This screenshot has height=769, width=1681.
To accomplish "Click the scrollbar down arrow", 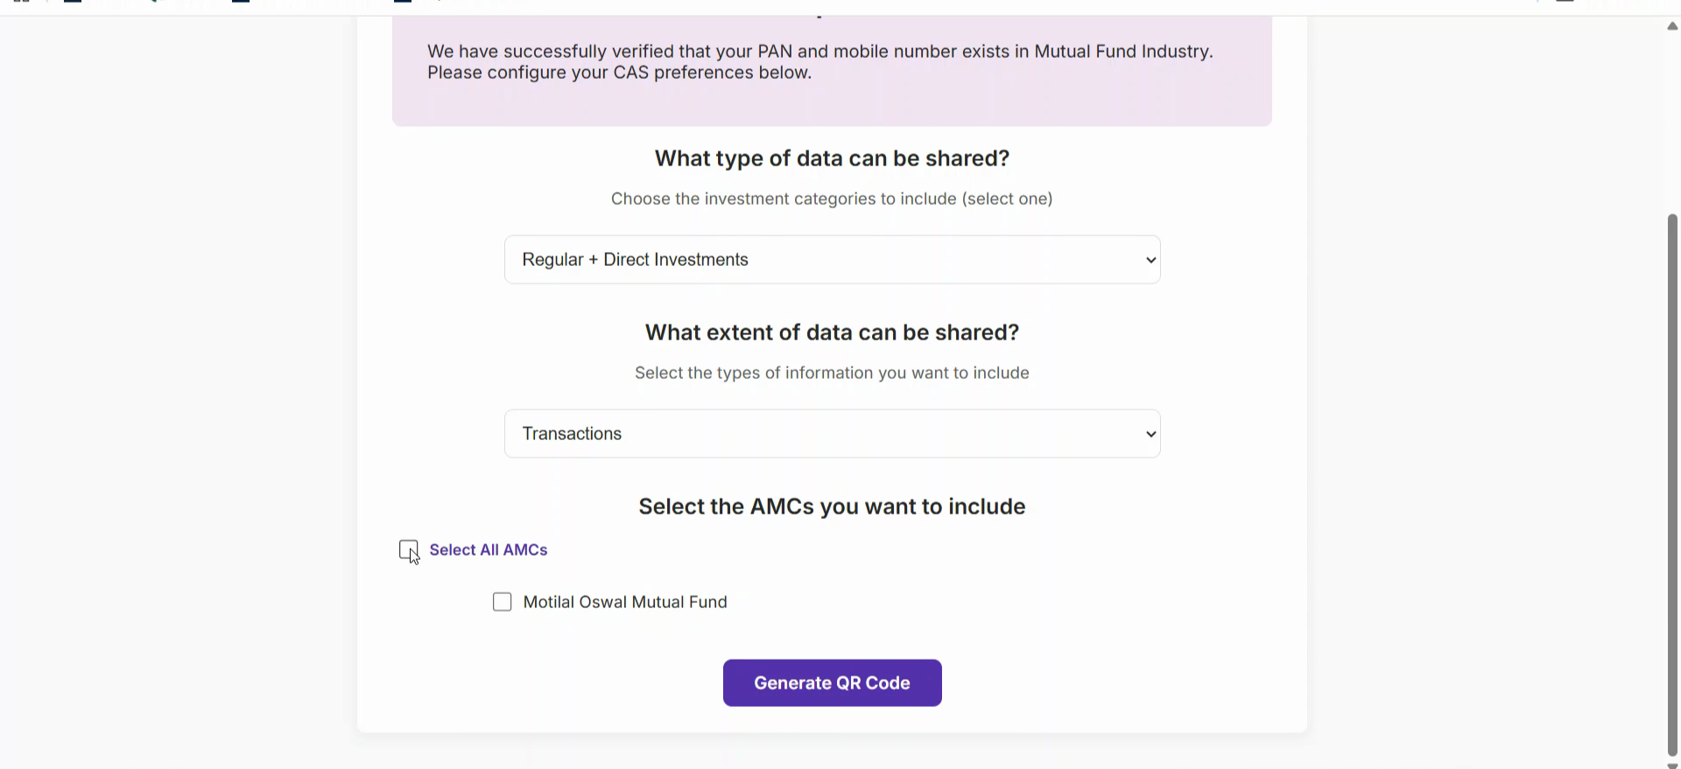I will pos(1672,765).
